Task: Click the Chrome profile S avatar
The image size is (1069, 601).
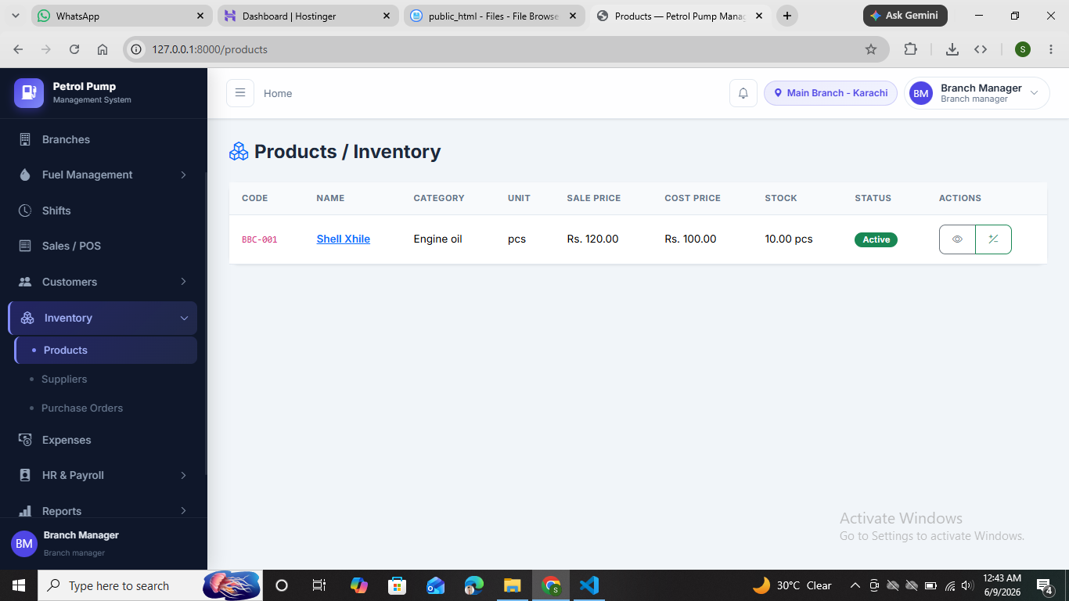Action: 1023,49
